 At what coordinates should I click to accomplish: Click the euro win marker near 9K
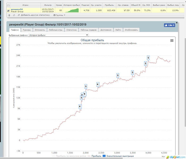pyautogui.click(x=80, y=106)
